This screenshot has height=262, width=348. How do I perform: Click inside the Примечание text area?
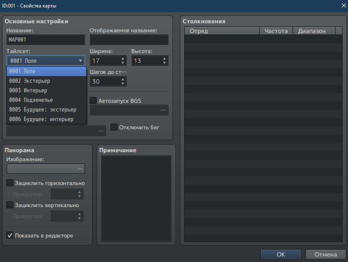tap(136, 198)
